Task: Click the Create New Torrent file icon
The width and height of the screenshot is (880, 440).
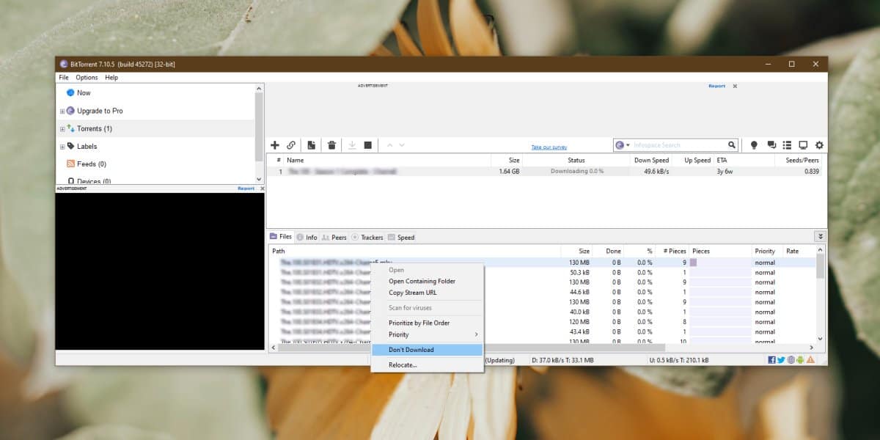Action: click(x=312, y=145)
